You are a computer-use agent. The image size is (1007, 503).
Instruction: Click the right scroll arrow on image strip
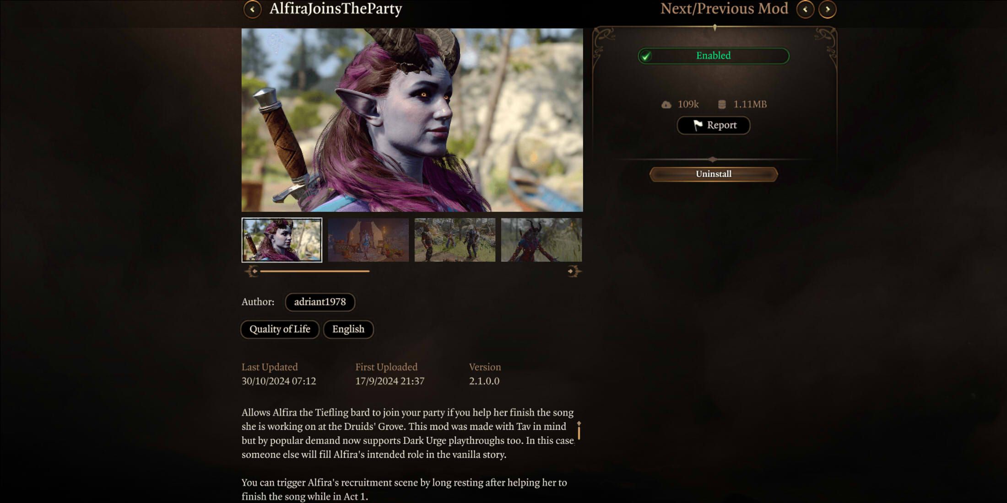pyautogui.click(x=572, y=271)
